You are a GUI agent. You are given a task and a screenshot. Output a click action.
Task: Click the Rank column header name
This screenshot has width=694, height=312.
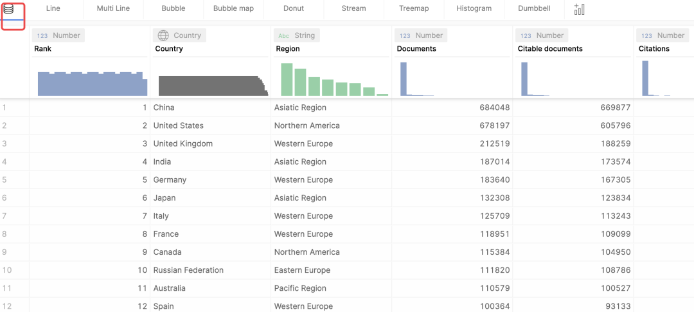click(x=43, y=49)
